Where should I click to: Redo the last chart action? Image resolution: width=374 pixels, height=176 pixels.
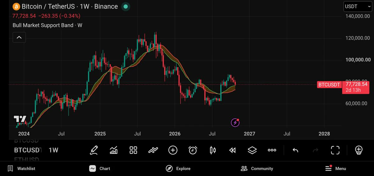(x=315, y=150)
